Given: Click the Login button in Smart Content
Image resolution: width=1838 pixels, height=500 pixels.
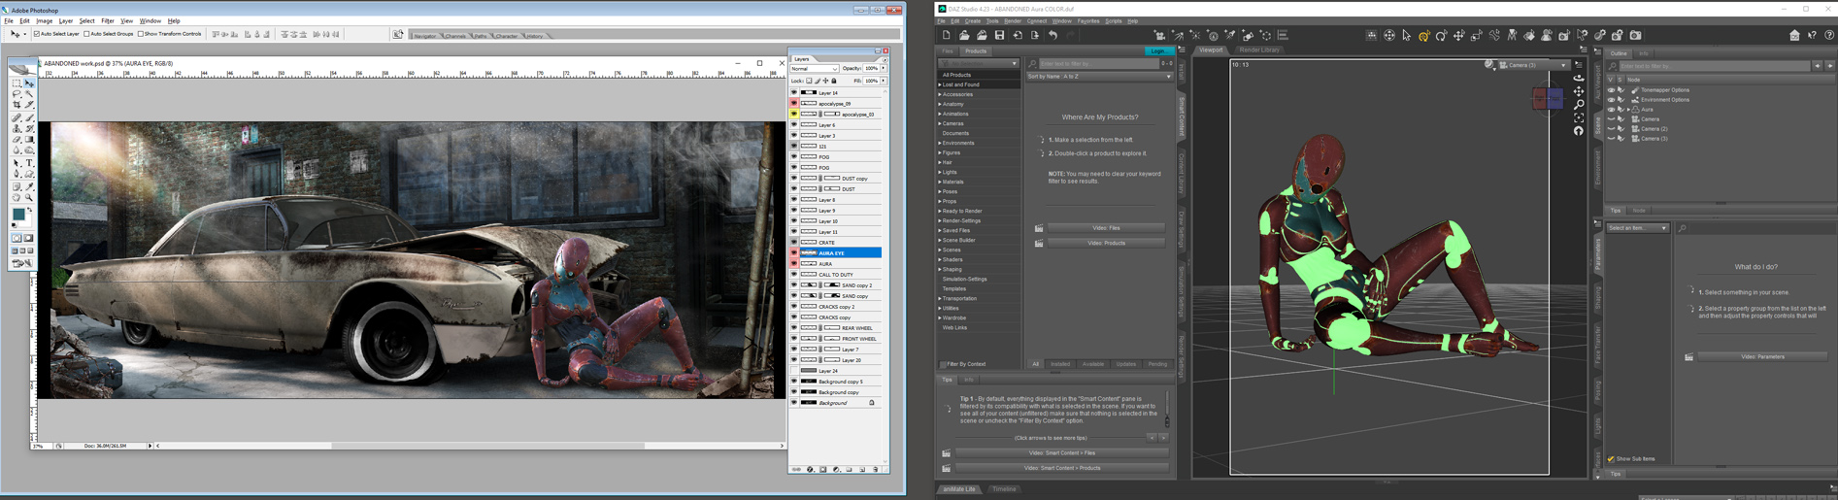Looking at the screenshot, I should pos(1157,51).
